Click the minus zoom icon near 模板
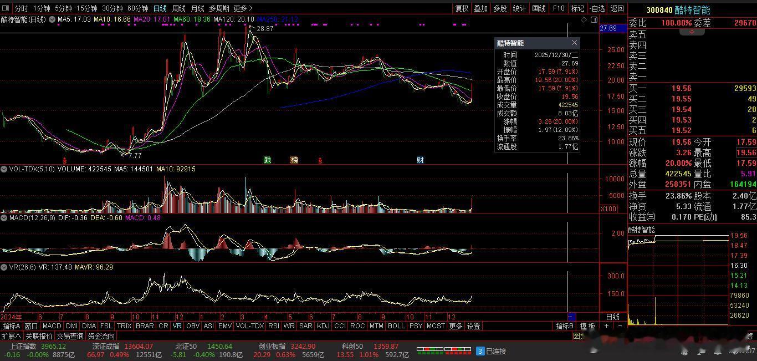Screen dimensions: 757x361 click(x=620, y=326)
